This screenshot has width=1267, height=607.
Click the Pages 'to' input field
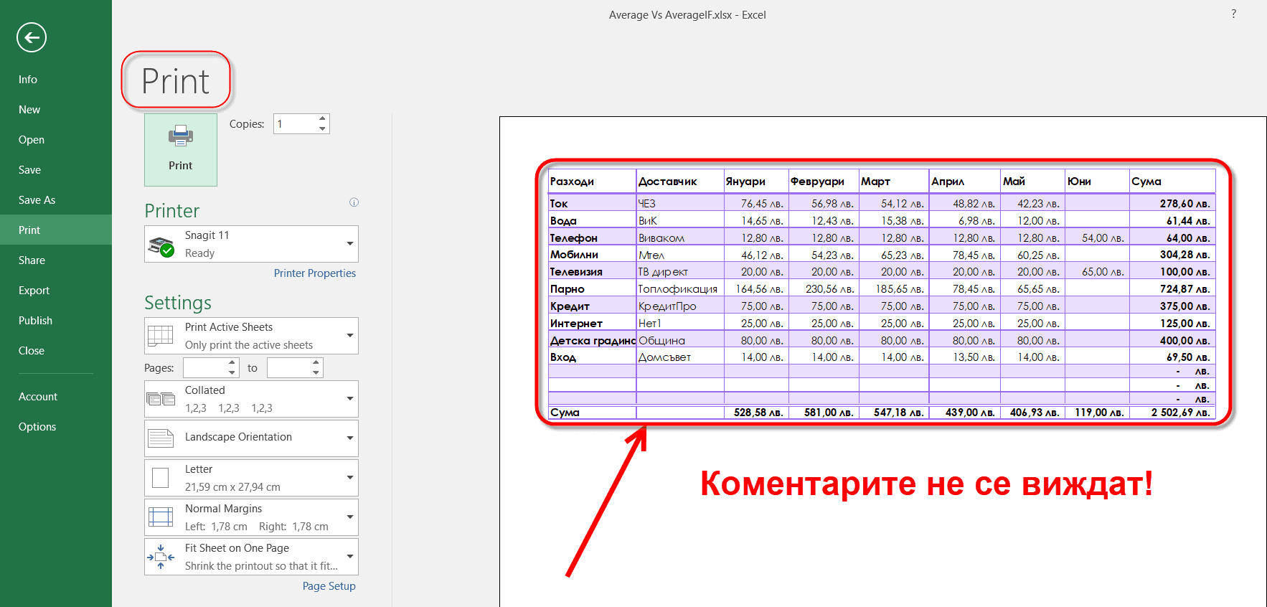(x=289, y=368)
